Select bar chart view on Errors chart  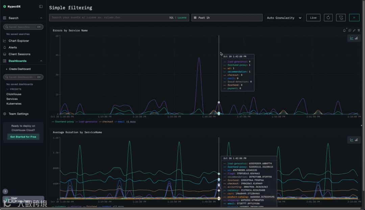point(356,38)
